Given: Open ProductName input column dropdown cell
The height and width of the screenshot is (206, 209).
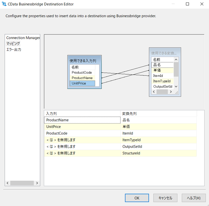Looking at the screenshot, I should point(82,120).
